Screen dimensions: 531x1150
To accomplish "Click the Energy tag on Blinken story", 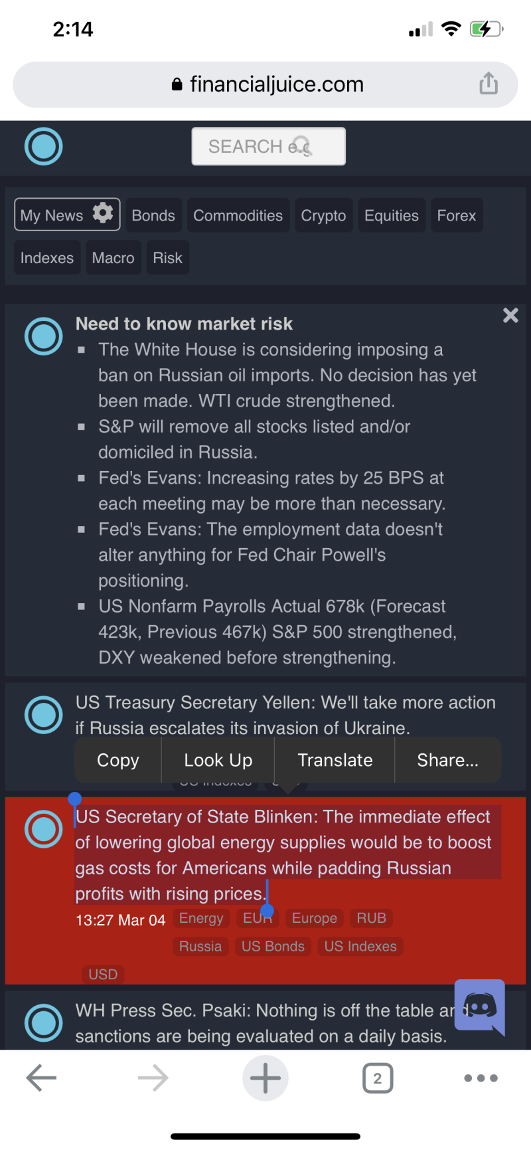I will [x=201, y=918].
